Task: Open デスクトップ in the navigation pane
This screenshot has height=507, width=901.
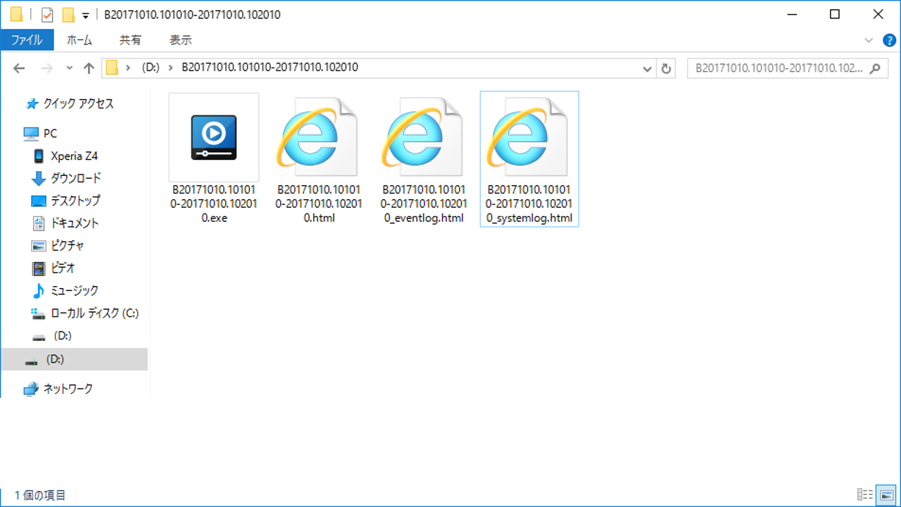Action: (75, 201)
